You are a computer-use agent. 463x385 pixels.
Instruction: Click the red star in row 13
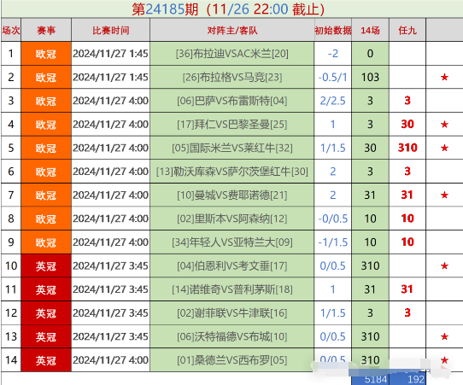coord(444,336)
